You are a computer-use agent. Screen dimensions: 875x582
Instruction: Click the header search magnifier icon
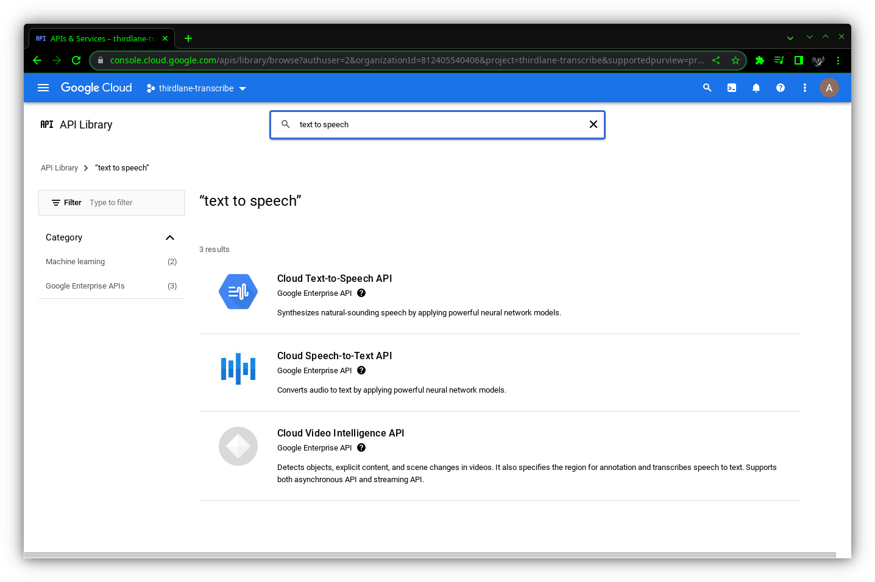(707, 88)
